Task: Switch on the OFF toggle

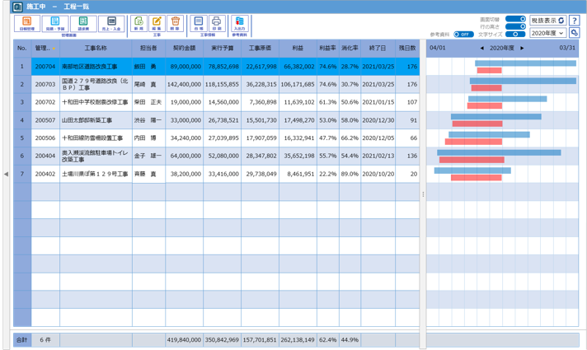Action: pos(463,35)
